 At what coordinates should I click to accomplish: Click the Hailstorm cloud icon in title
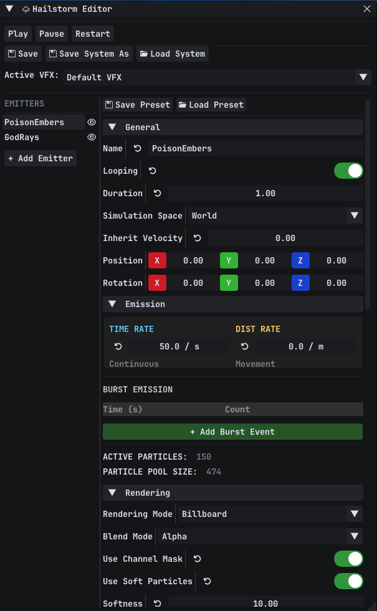click(x=26, y=9)
